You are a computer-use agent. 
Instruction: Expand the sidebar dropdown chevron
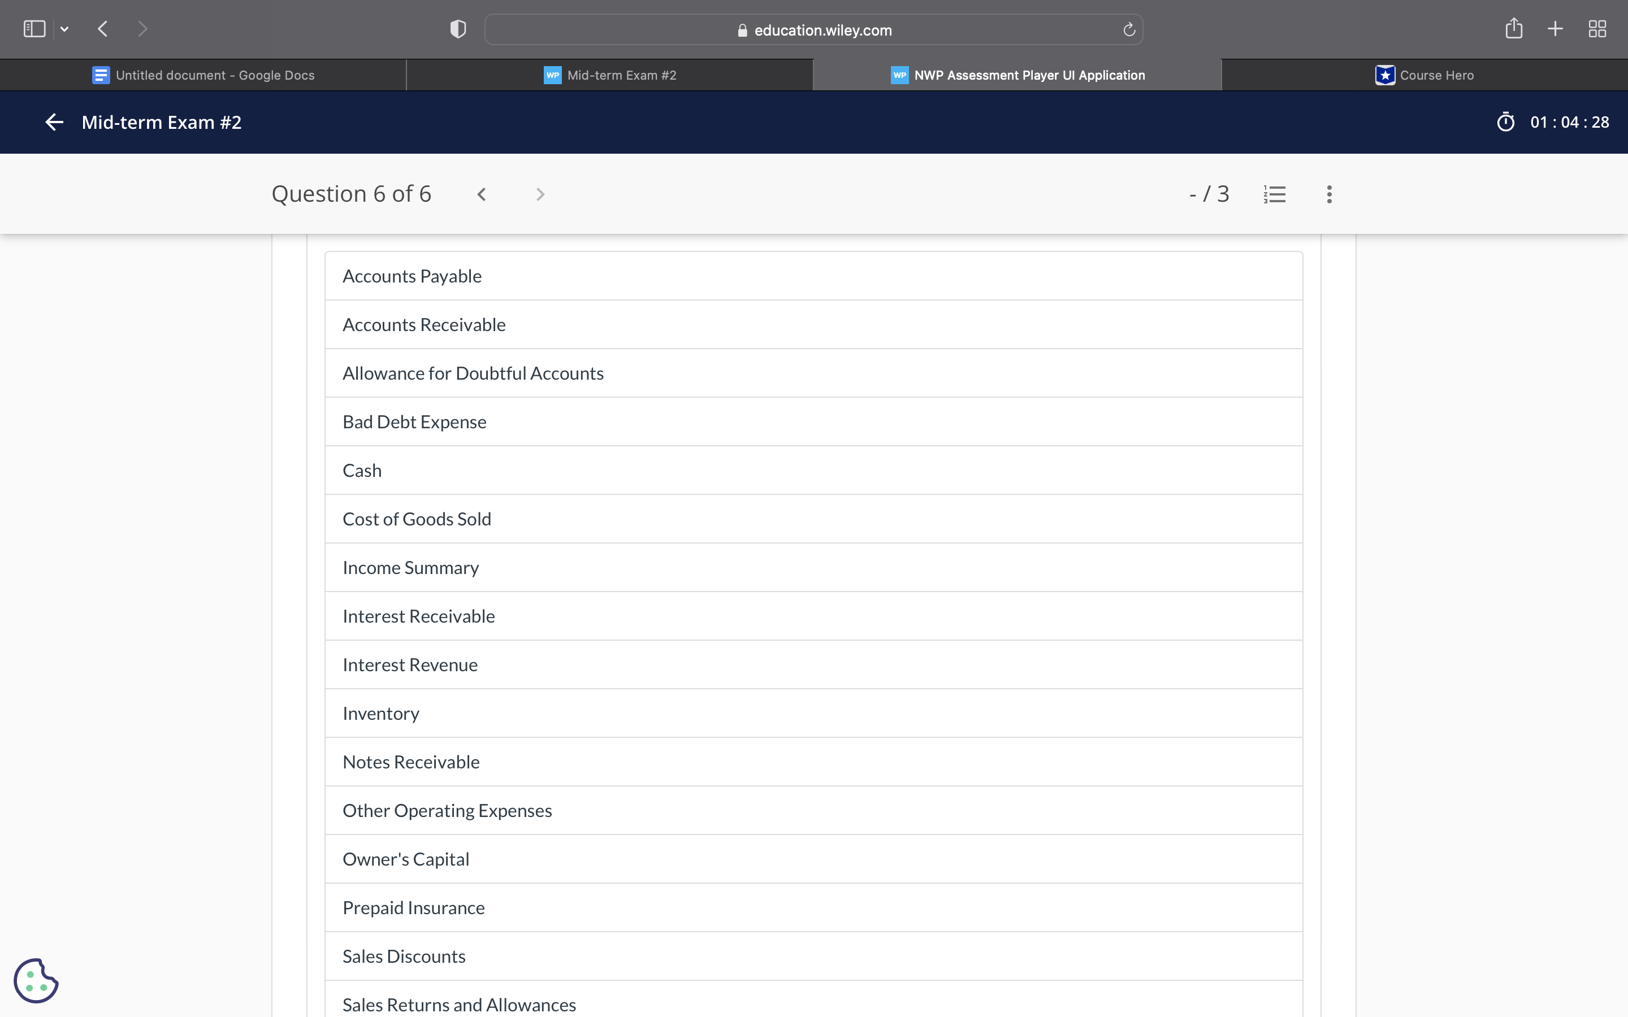tap(64, 29)
